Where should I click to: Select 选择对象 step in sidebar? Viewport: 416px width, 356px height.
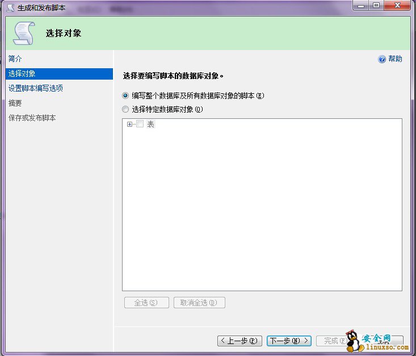(x=22, y=73)
